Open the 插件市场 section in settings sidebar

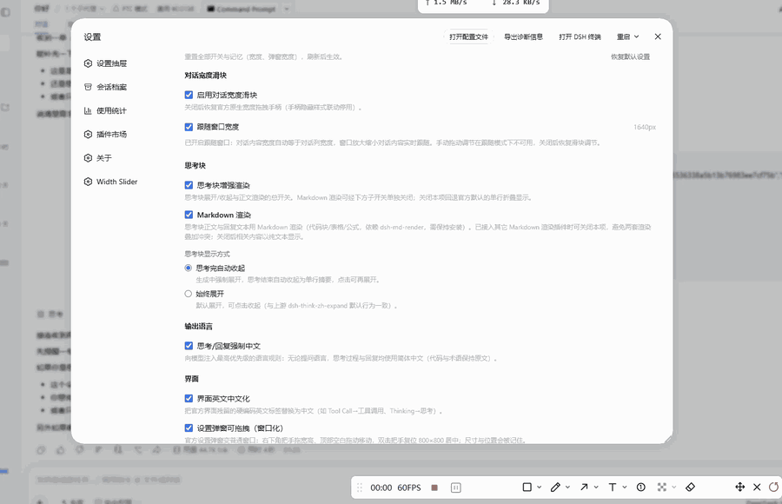tap(106, 134)
